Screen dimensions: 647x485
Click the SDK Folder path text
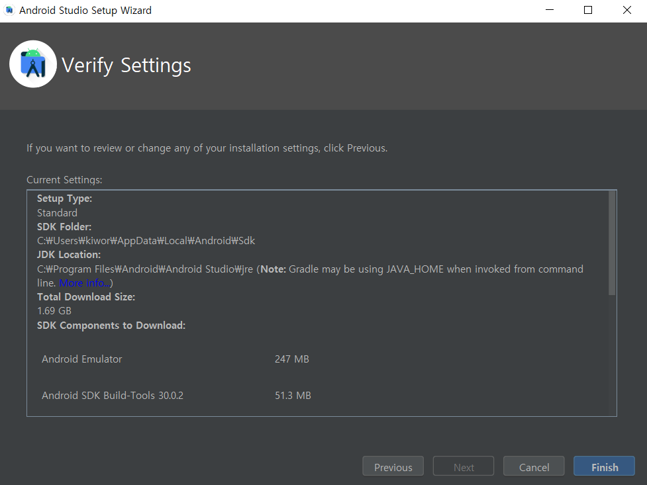[x=146, y=241]
